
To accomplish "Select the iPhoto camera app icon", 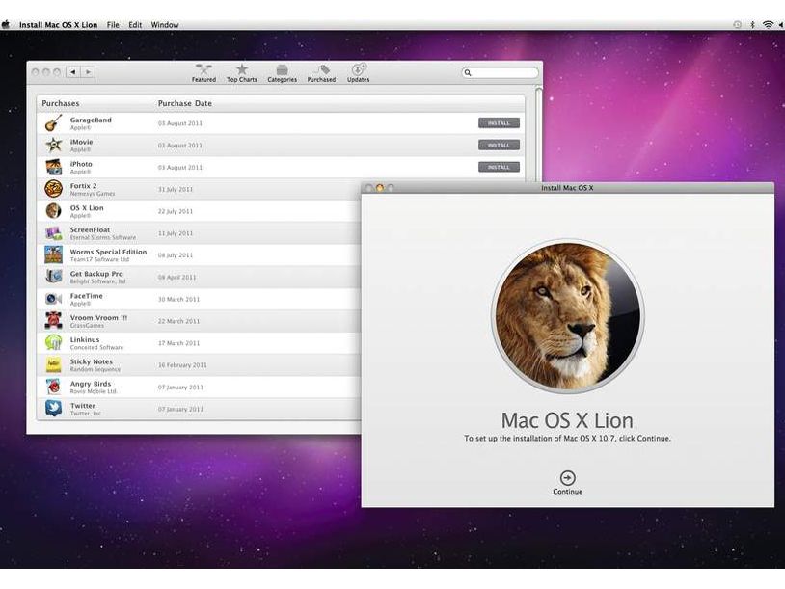I will (53, 166).
